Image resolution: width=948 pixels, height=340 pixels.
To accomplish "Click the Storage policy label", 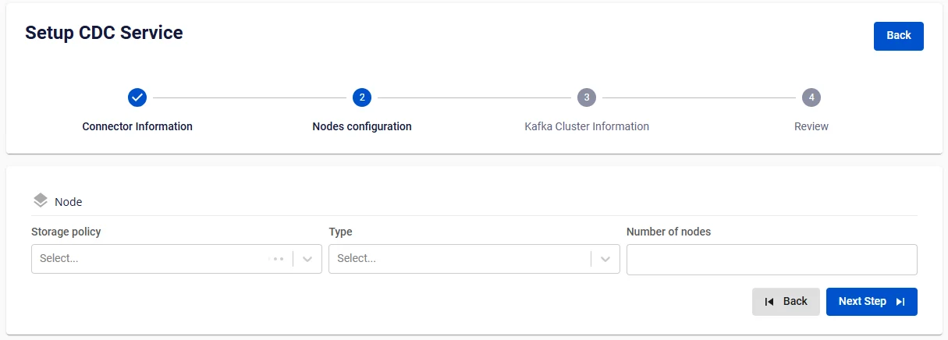I will 66,232.
